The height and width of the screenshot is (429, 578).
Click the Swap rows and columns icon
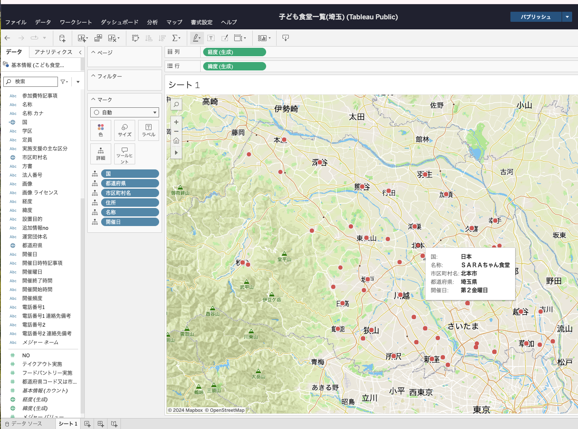[136, 38]
